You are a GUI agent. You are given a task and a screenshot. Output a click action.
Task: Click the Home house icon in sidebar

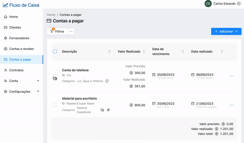click(5, 17)
